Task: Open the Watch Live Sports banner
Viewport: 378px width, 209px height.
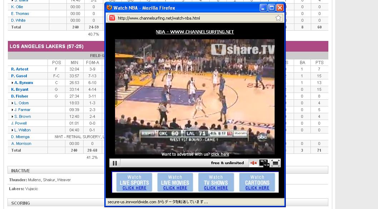Action: click(x=134, y=182)
